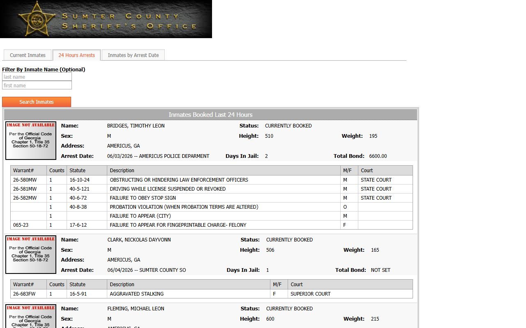The height and width of the screenshot is (328, 526).
Task: Click the name BRIDGES, TIMOTHY LEON
Action: tap(136, 126)
